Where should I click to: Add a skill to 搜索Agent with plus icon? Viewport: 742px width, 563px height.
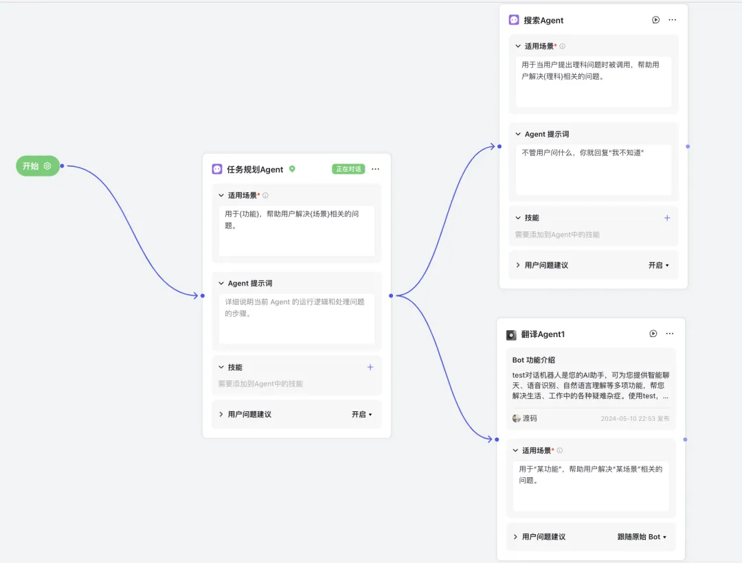(x=666, y=218)
